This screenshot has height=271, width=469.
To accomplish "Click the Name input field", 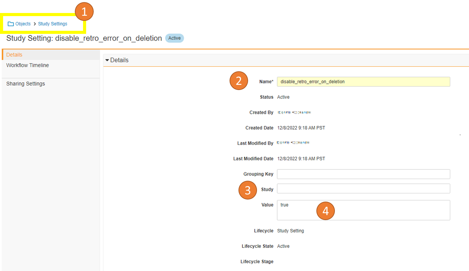I will (x=363, y=82).
